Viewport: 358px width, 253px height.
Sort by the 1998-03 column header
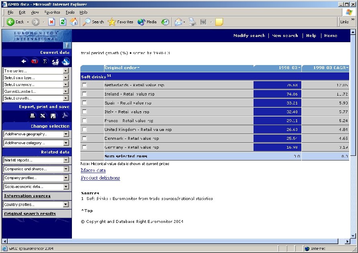click(x=288, y=68)
